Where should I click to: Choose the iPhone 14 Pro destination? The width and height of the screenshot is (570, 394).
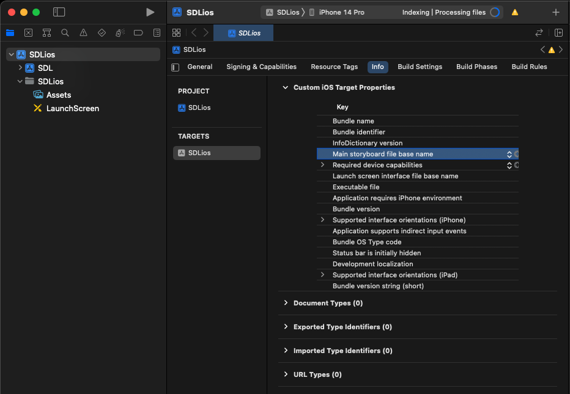tap(336, 12)
